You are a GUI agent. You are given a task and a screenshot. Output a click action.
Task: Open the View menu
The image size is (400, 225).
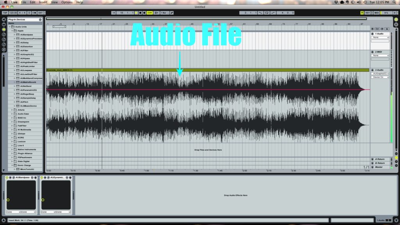click(x=54, y=2)
